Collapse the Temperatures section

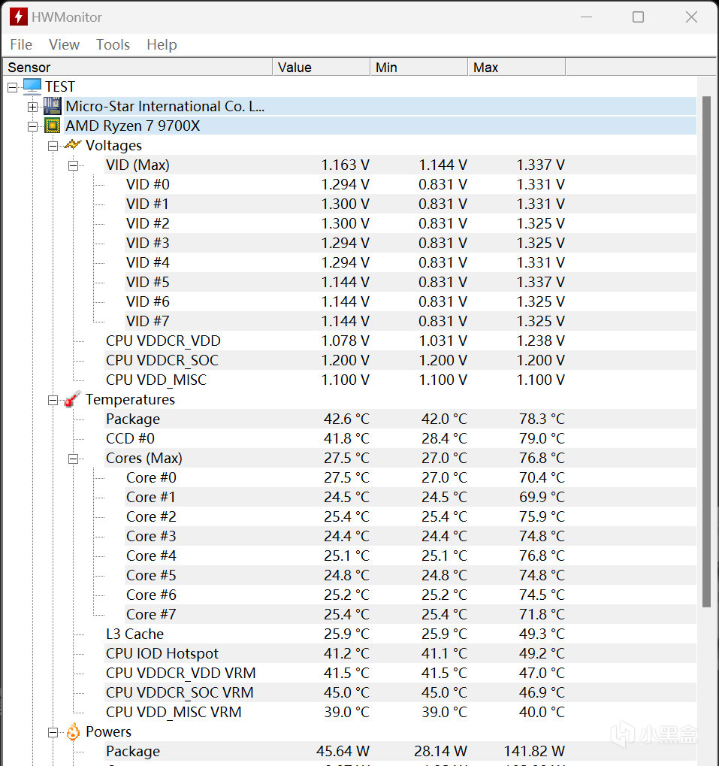(x=53, y=400)
